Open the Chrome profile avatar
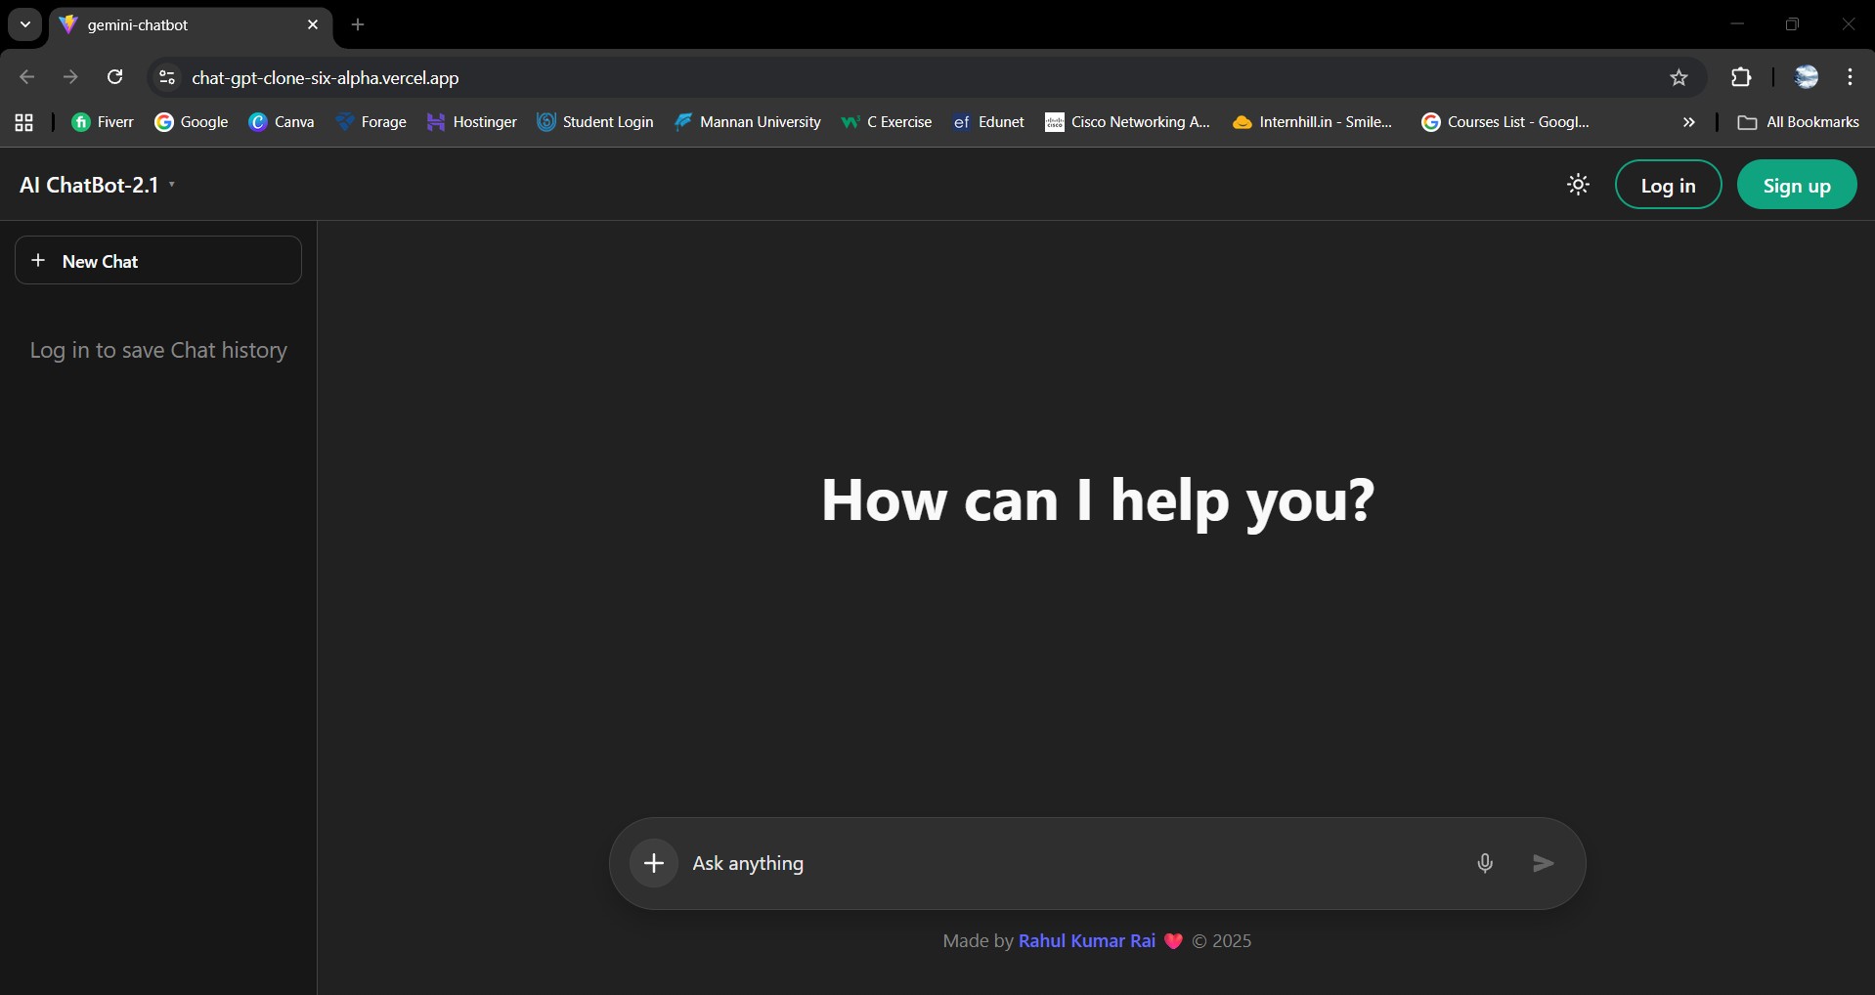 tap(1807, 77)
